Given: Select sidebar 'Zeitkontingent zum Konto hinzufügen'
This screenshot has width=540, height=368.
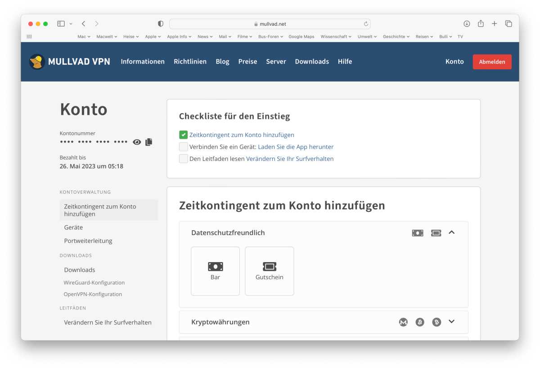Looking at the screenshot, I should click(108, 210).
